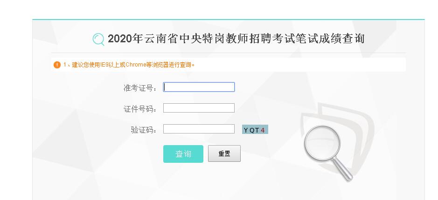Viewport: 438px width, 200px height.
Task: Click into the 证件号码 text box
Action: click(199, 108)
